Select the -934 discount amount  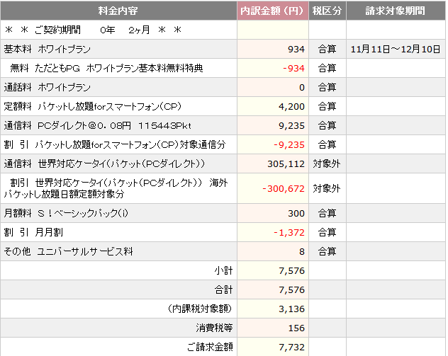[x=293, y=69]
